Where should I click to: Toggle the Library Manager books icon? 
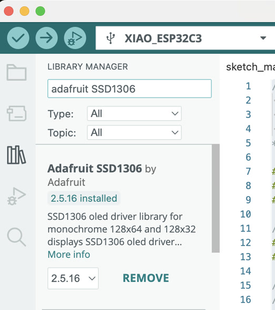16,155
